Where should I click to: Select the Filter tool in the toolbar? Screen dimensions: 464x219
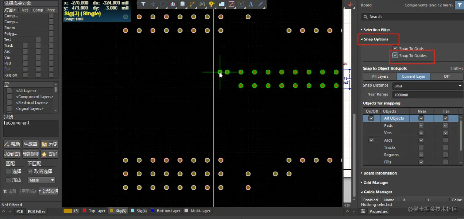coord(144,4)
